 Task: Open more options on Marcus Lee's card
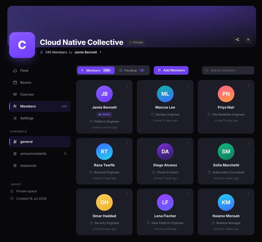pos(188,86)
